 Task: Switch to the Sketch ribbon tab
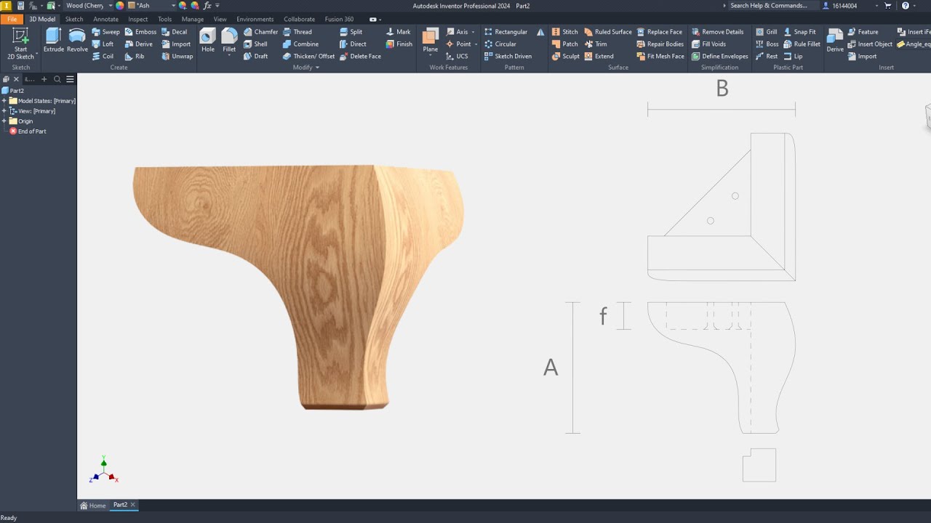[74, 20]
